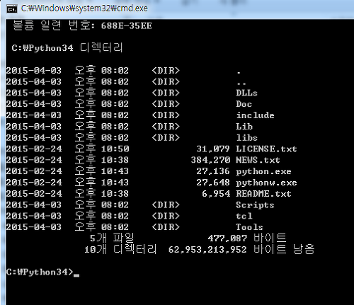Click the tcl directory name
The width and height of the screenshot is (354, 305).
(x=244, y=216)
